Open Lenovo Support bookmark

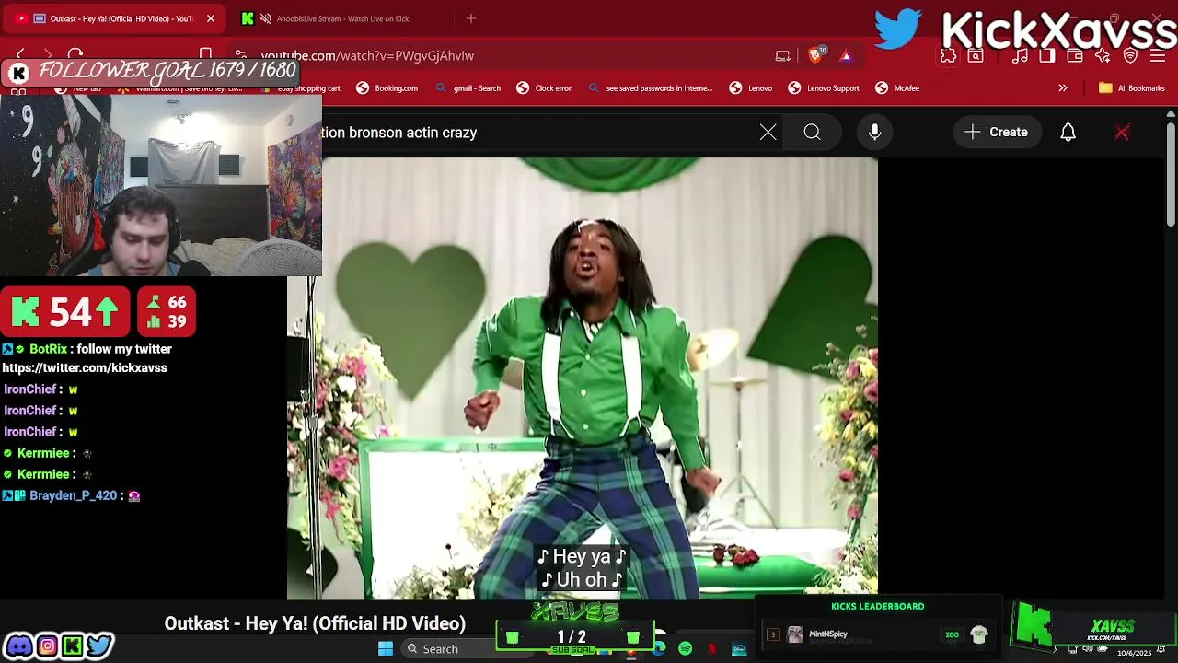pos(824,88)
